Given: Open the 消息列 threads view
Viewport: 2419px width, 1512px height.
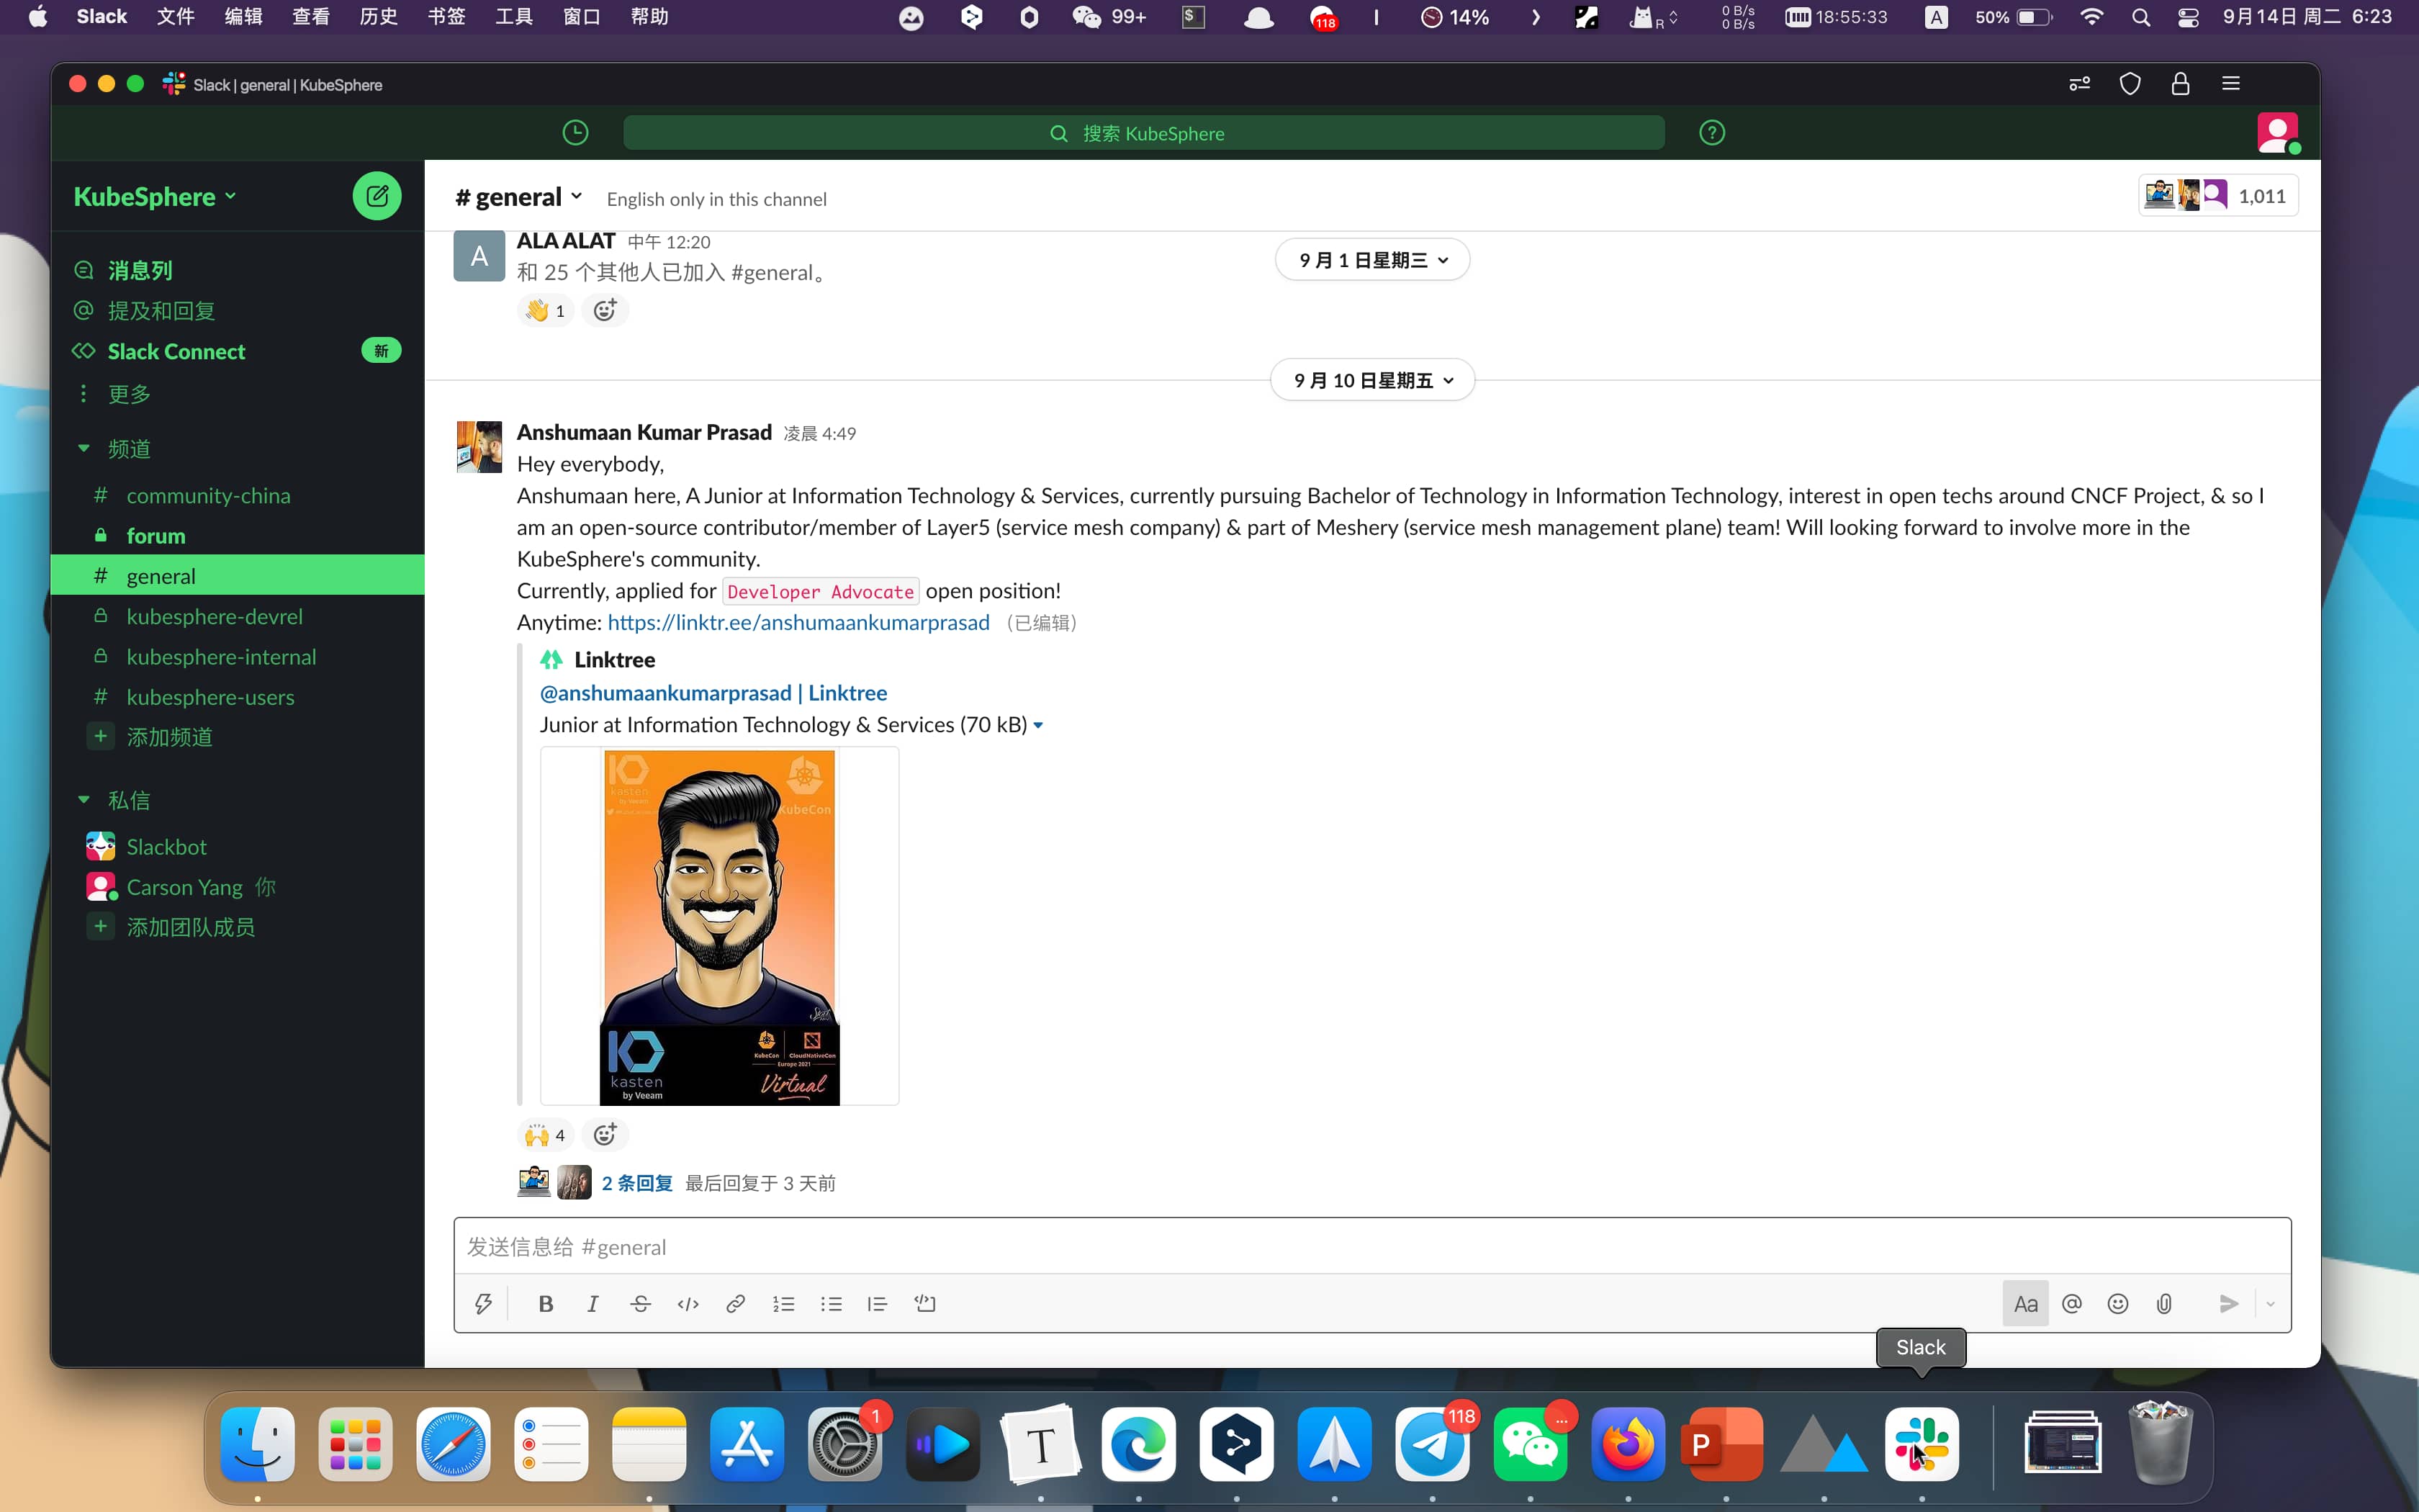Looking at the screenshot, I should (x=139, y=270).
